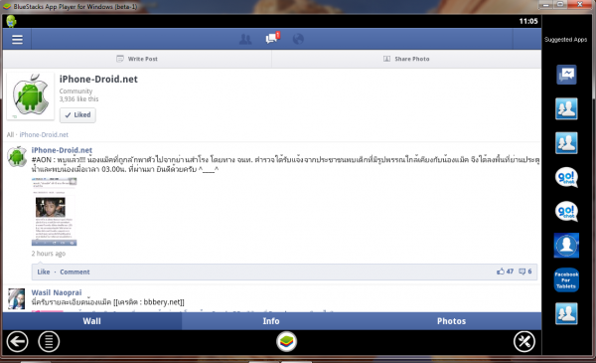Like the #AON post
596x363 pixels.
tap(44, 272)
